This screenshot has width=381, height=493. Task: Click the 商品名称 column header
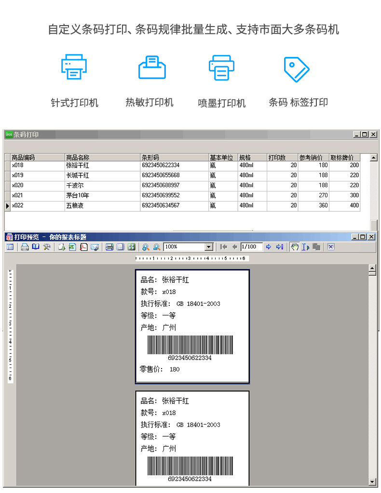tap(102, 157)
